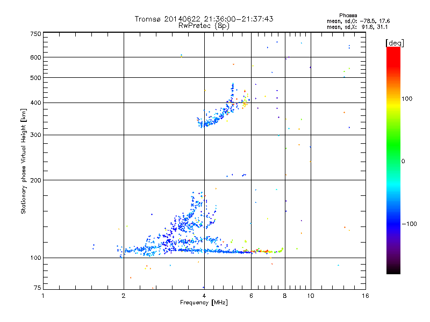Image resolution: width=430 pixels, height=322 pixels.
Task: Click the Stationary phase Virtual Height axis label
Action: [23, 161]
